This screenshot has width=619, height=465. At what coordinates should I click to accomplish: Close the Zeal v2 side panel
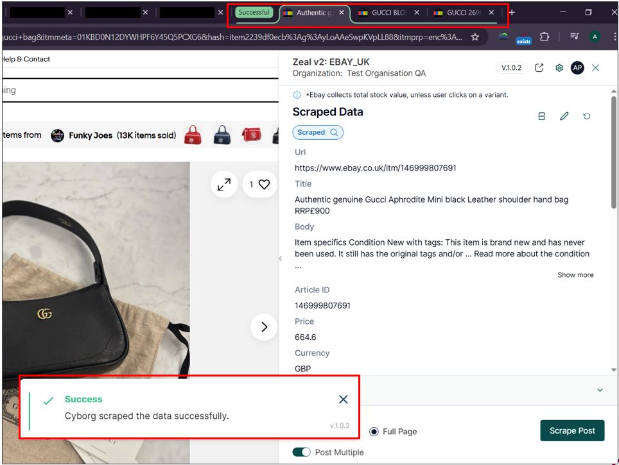click(595, 68)
